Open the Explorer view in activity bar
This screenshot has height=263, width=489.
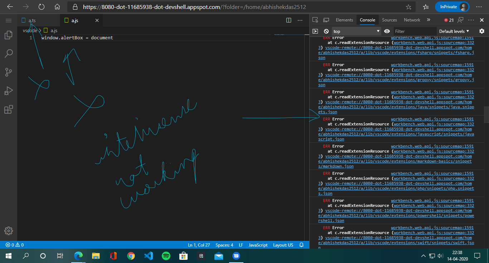tap(9, 35)
